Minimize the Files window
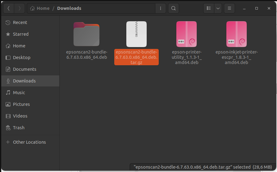This screenshot has height=172, width=277. 244,8
